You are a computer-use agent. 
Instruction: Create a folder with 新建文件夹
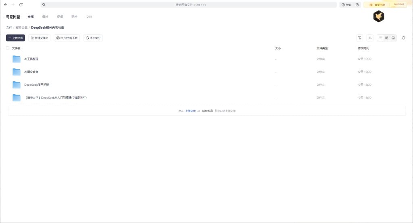(x=39, y=38)
